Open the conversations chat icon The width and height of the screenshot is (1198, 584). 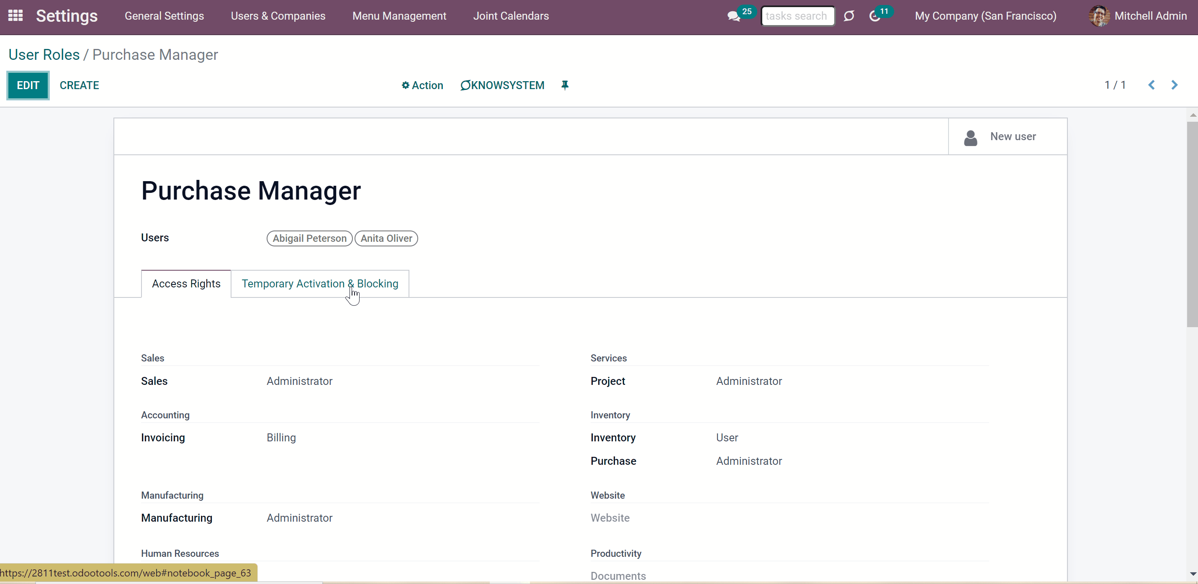tap(733, 16)
